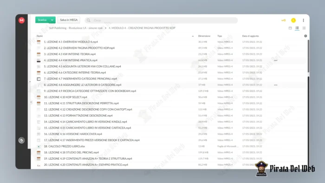Open the image preview view icon
The width and height of the screenshot is (325, 183).
290,28
